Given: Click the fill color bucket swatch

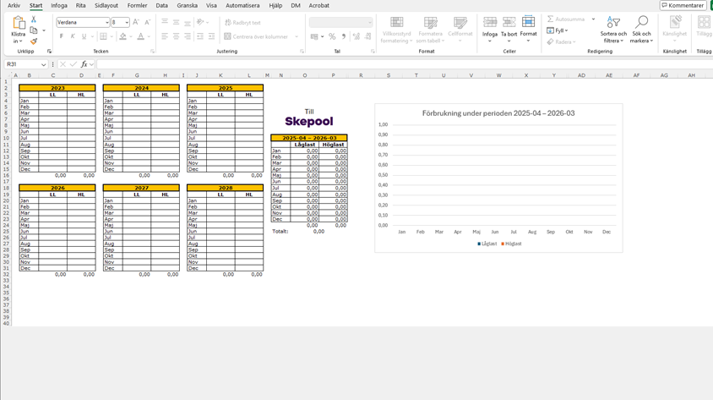Looking at the screenshot, I should [x=122, y=36].
